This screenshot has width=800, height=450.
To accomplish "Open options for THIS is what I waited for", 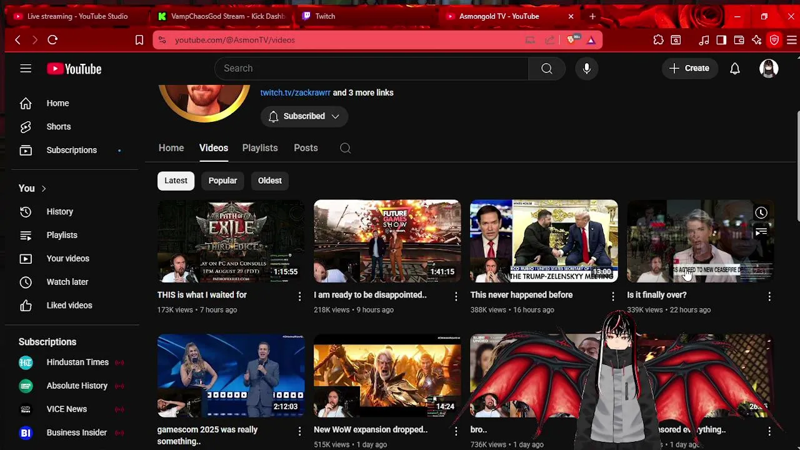I will [x=299, y=296].
